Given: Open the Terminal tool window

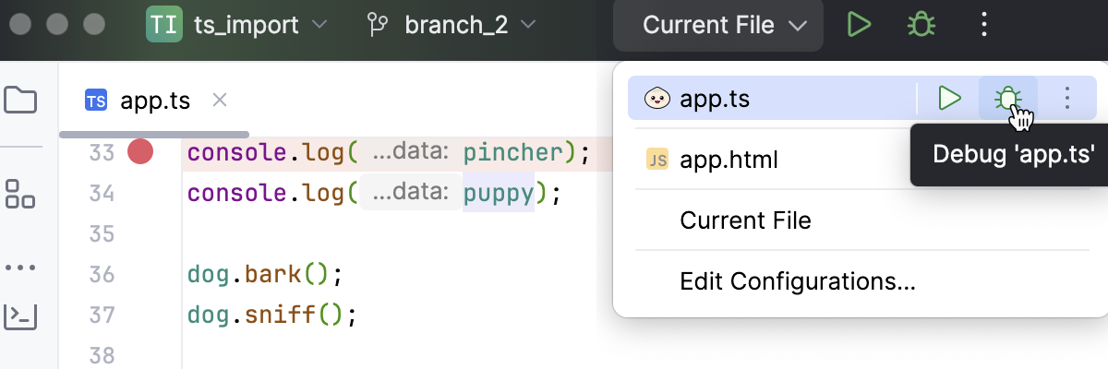Looking at the screenshot, I should point(20,315).
